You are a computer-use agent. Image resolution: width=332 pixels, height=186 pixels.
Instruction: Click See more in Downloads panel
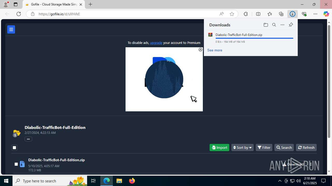[215, 50]
